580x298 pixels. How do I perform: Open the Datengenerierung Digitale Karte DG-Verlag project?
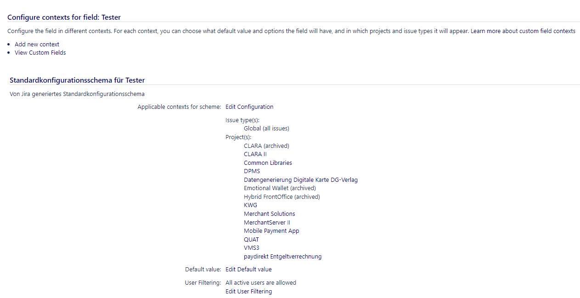(x=301, y=180)
